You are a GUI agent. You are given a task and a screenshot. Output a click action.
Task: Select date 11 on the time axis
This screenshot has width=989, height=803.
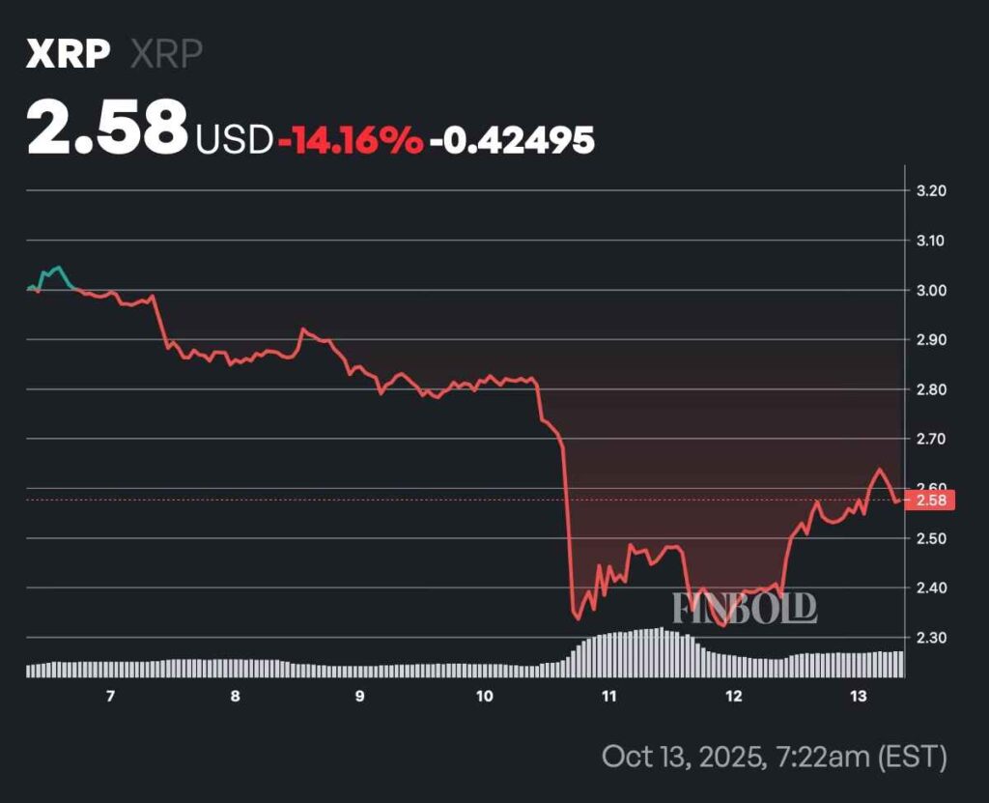tap(608, 697)
